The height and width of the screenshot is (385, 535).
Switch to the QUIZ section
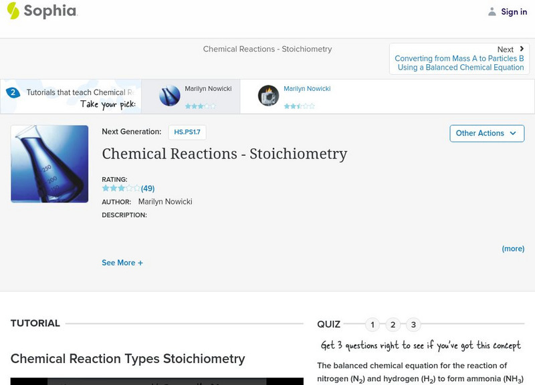click(x=328, y=323)
